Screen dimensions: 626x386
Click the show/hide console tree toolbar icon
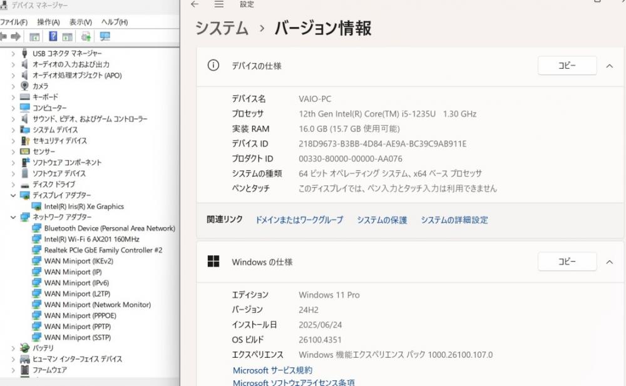pos(34,37)
